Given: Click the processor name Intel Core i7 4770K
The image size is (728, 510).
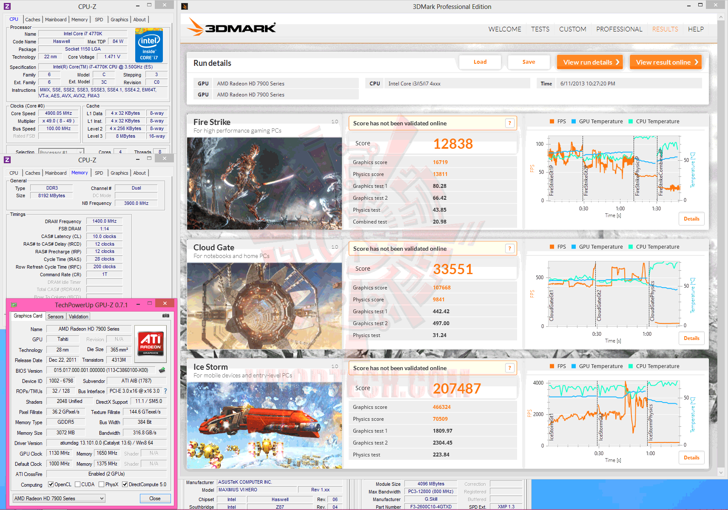Looking at the screenshot, I should pyautogui.click(x=83, y=34).
